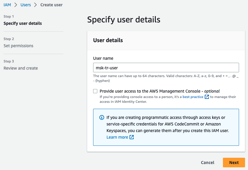Proceed with the orange Next button

point(234,163)
